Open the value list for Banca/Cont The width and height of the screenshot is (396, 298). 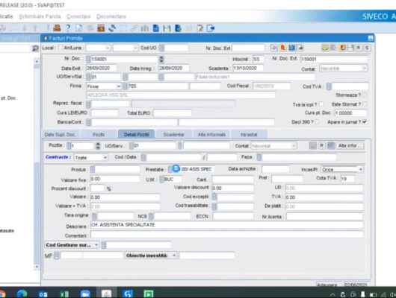88,122
